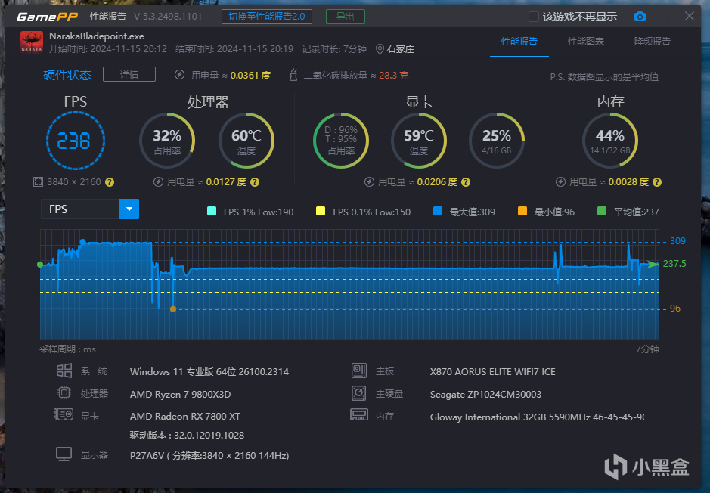The height and width of the screenshot is (493, 710).
Task: Click the yellow FPS 0.1% Low swatch
Action: [x=321, y=211]
